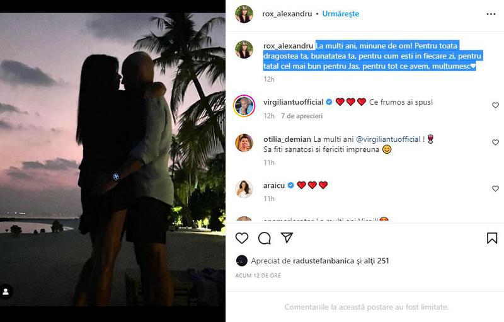Image resolution: width=504 pixels, height=322 pixels.
Task: Share post via paper plane icon
Action: (287, 238)
